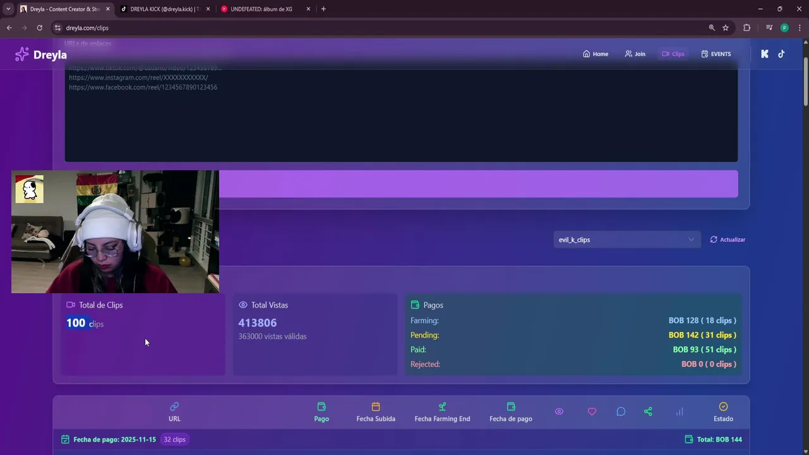Screen dimensions: 809x455
Task: Open the Kick icon in the header
Action: (765, 54)
